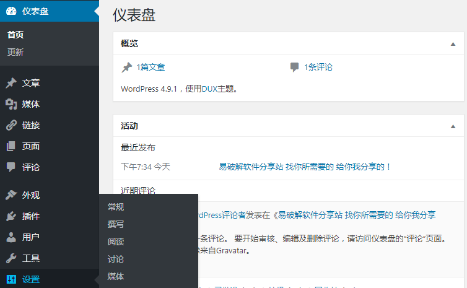Click the sliders icon beside 设置

click(x=11, y=279)
